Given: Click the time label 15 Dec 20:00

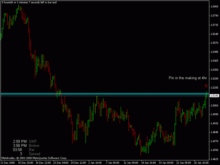Looking at the screenshot, I should (26, 163).
